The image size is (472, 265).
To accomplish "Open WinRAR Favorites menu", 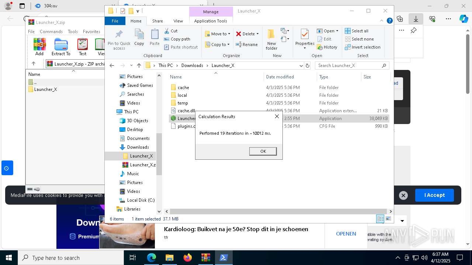I will [91, 32].
